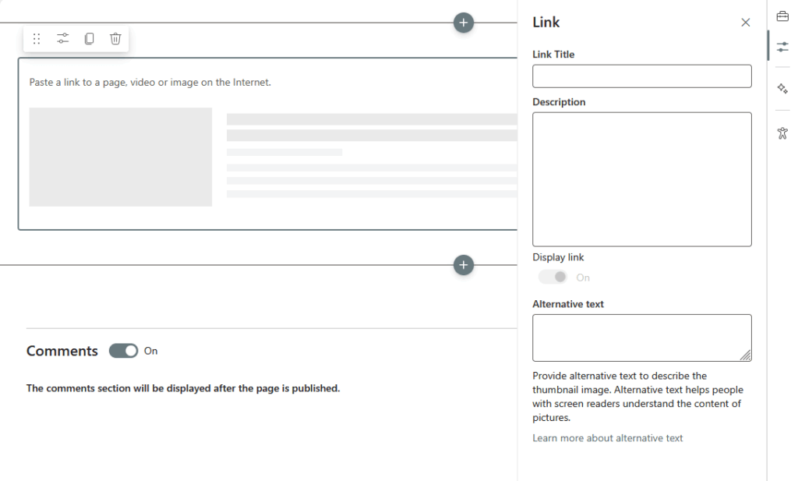
Task: Click 'Provide alternative text to describe' help text
Action: (x=638, y=397)
